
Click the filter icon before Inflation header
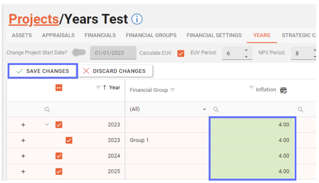pos(251,88)
